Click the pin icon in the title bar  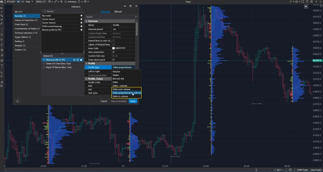pyautogui.click(x=316, y=2)
